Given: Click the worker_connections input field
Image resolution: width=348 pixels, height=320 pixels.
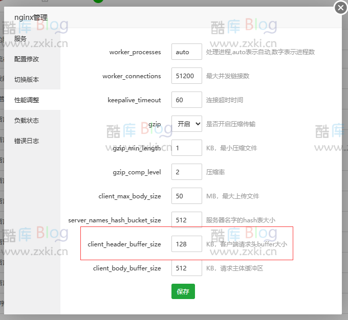Looking at the screenshot, I should pos(187,76).
